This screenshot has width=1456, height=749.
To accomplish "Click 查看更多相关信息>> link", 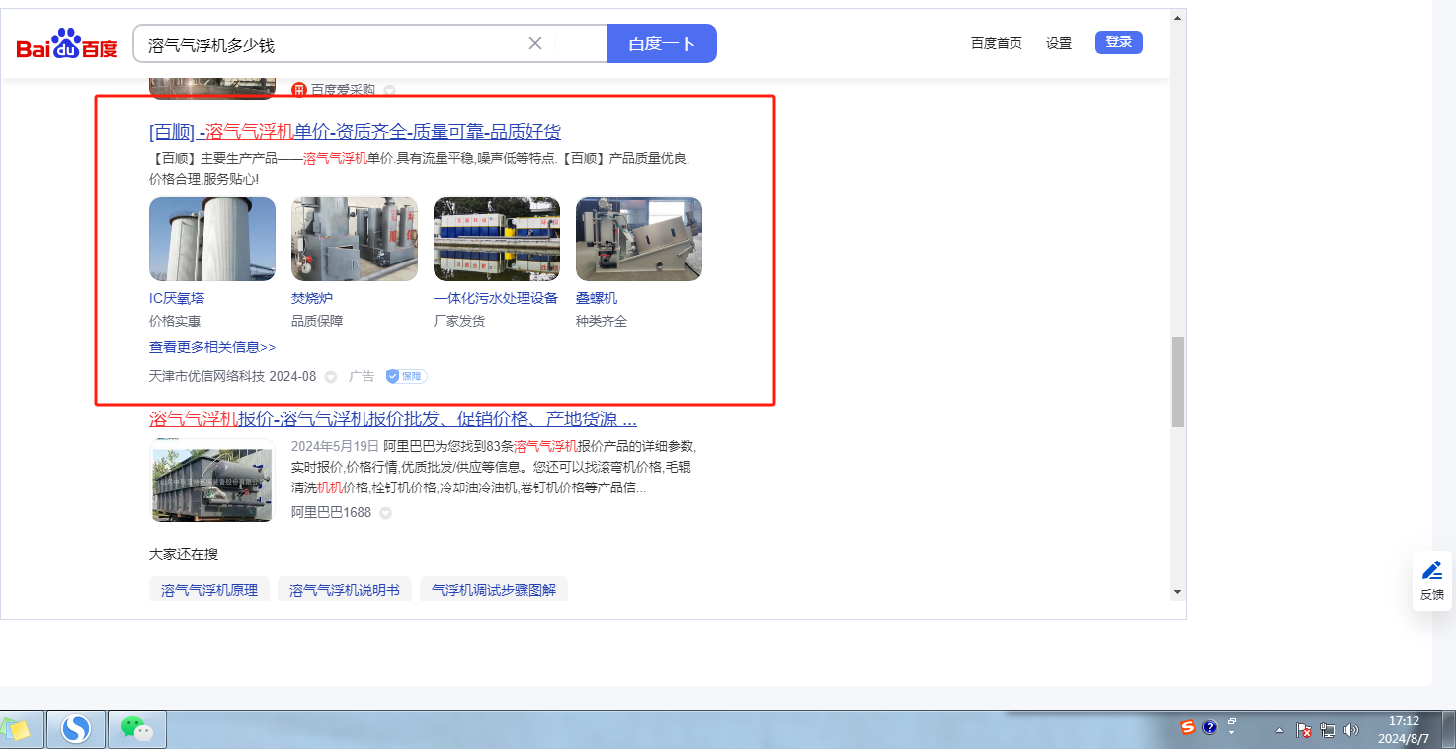I will [x=212, y=347].
